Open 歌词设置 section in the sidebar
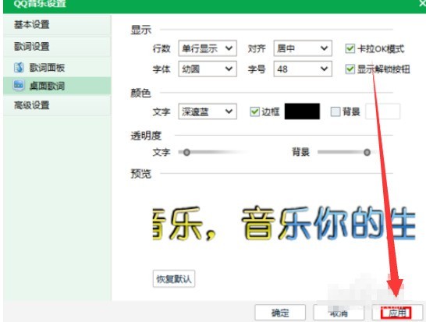The height and width of the screenshot is (322, 426). tap(31, 47)
